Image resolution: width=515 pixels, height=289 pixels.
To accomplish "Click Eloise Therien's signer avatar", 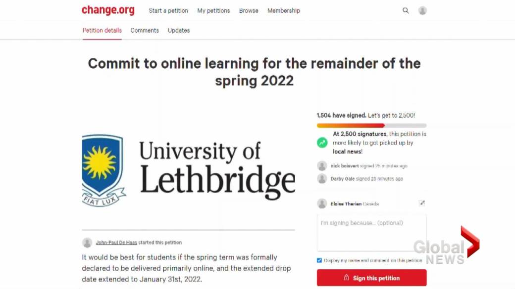I will click(322, 204).
